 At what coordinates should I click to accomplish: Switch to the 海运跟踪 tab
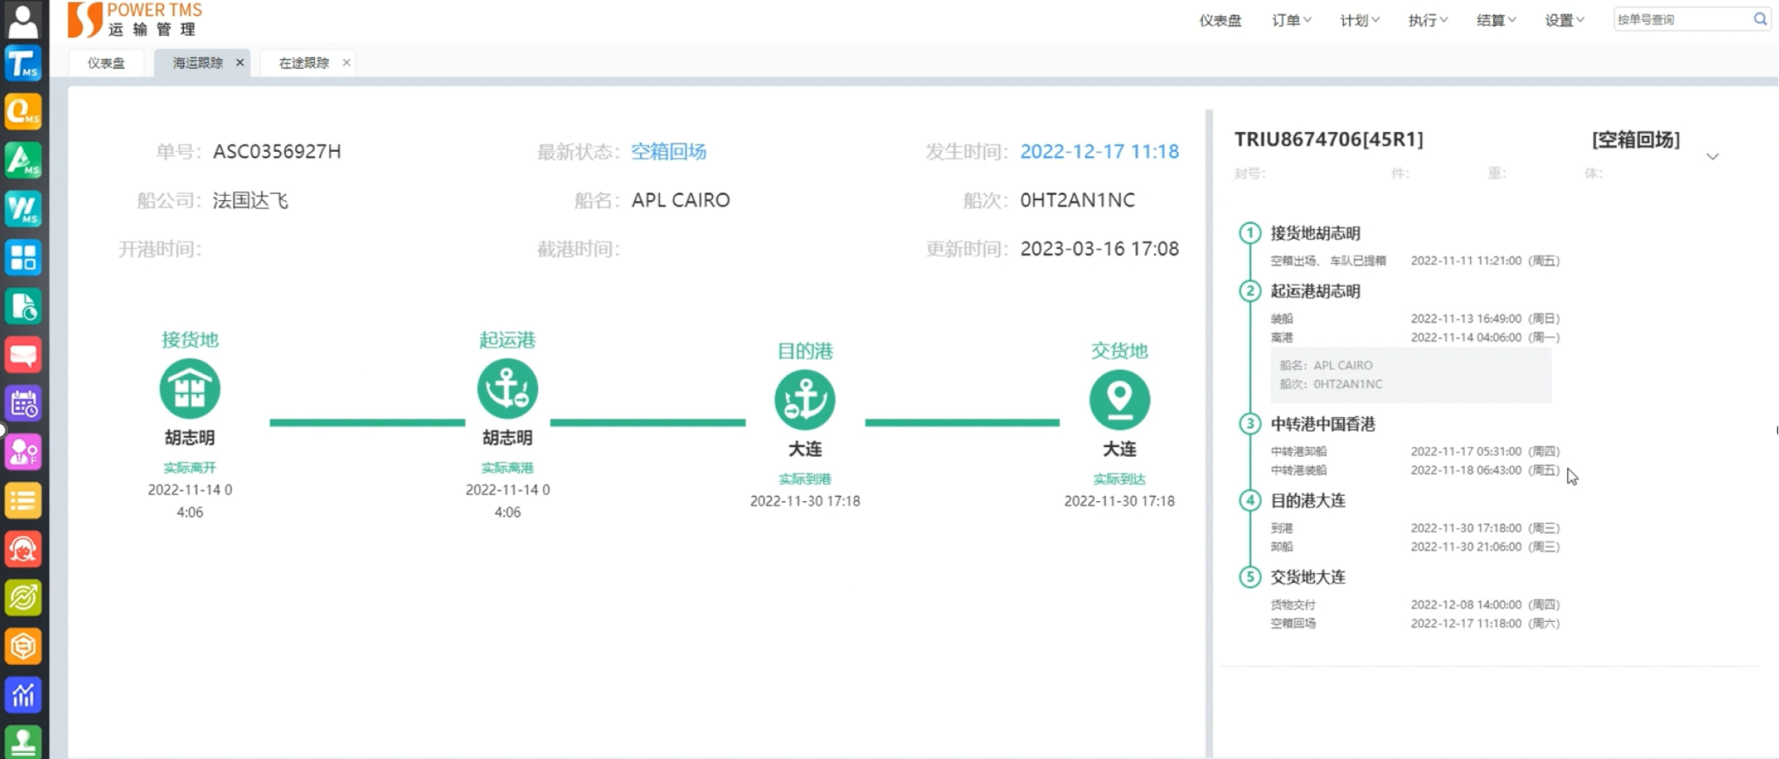(x=197, y=63)
